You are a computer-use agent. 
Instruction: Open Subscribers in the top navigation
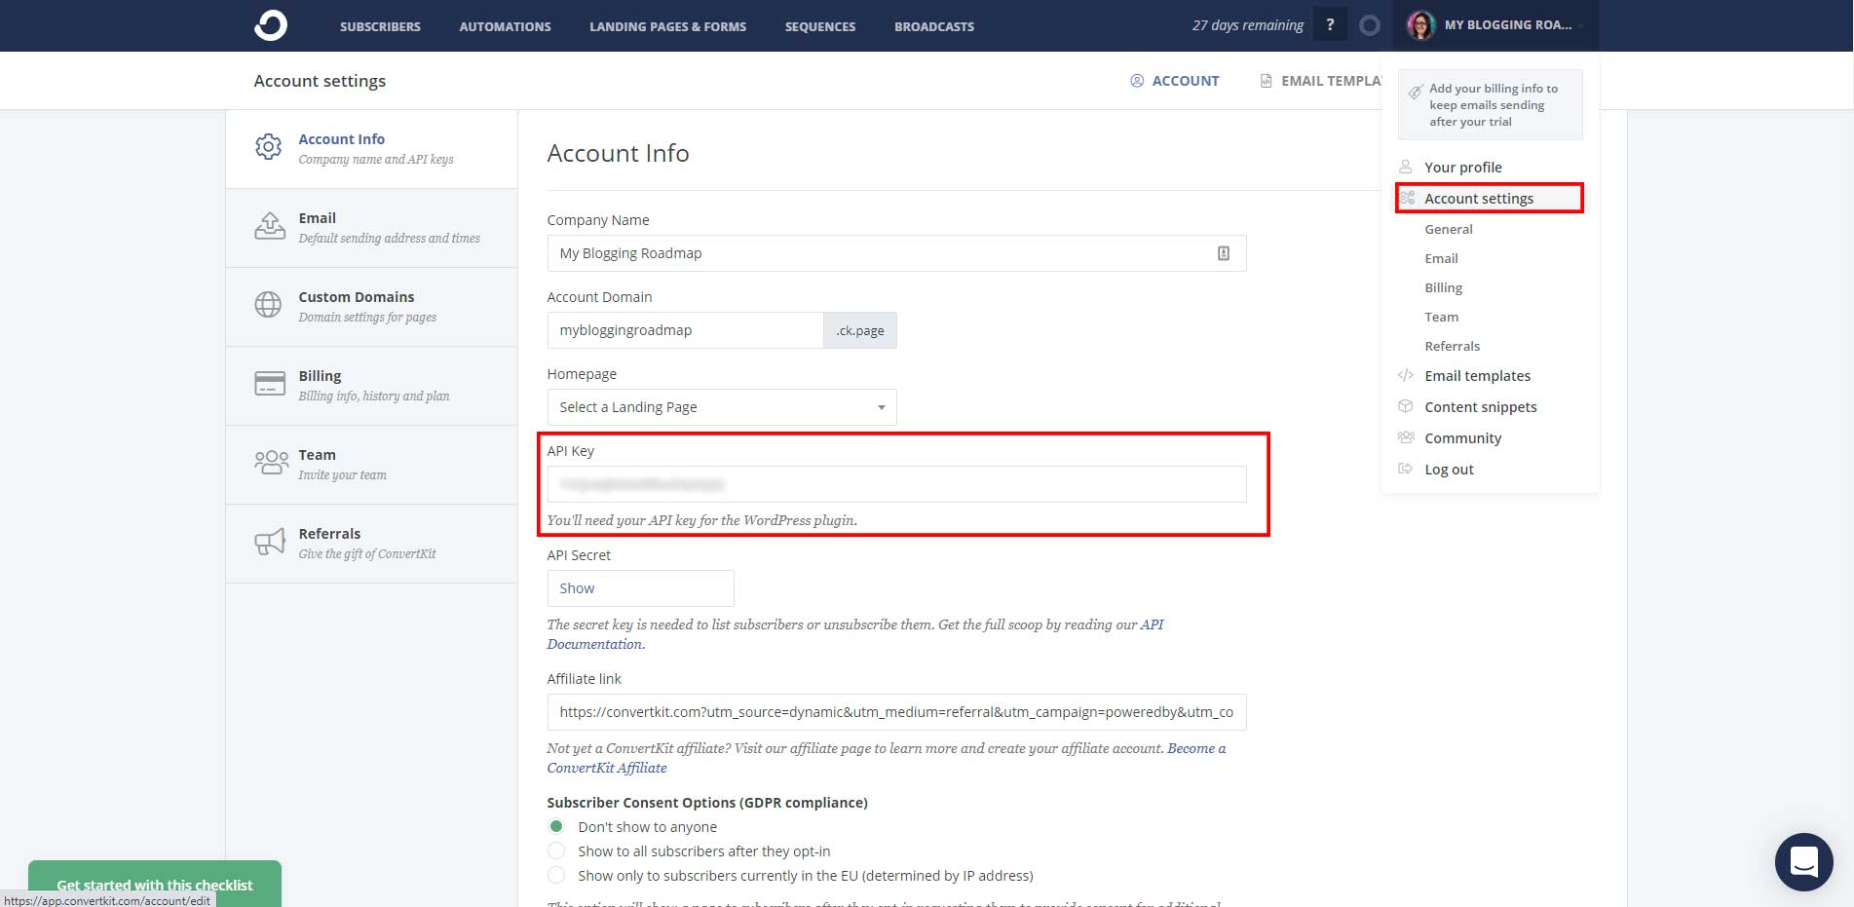point(380,26)
